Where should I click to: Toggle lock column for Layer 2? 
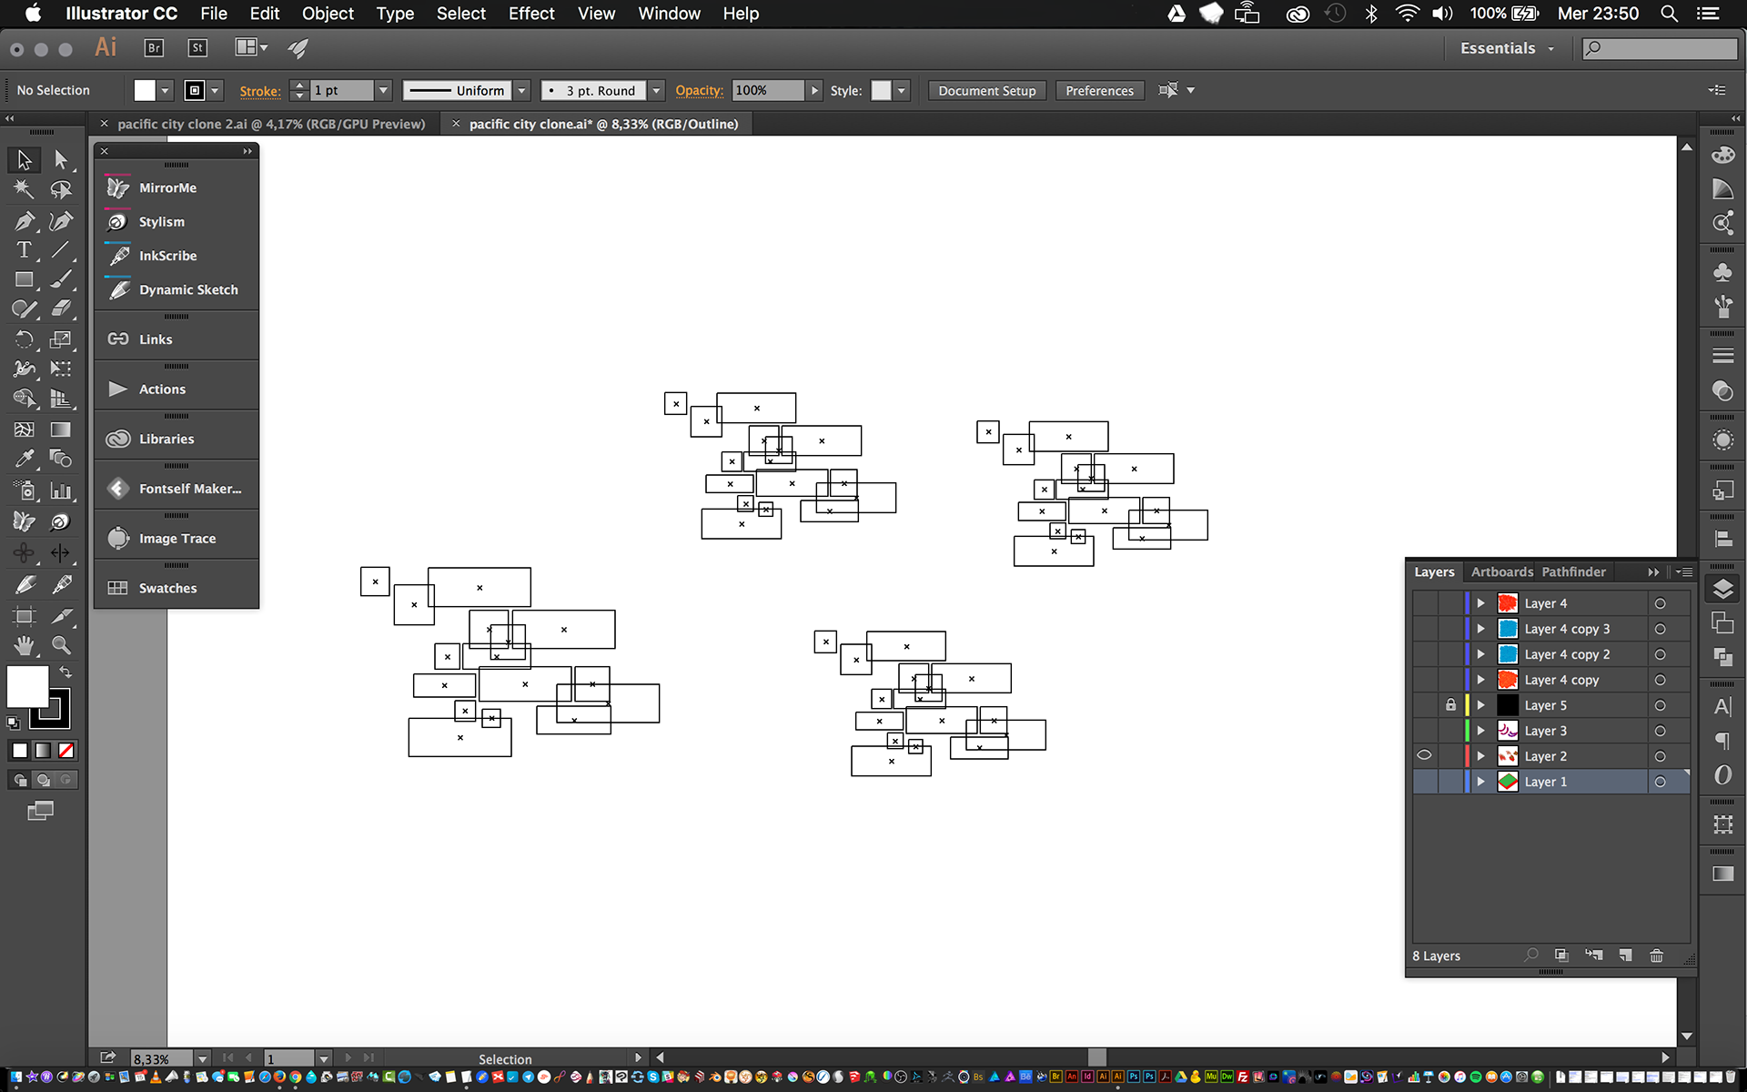click(1450, 756)
